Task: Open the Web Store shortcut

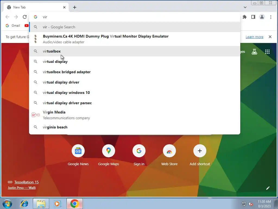Action: 169,155
